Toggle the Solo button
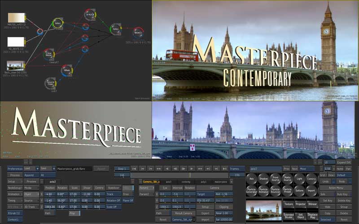Viewport: 359px width, 224px height. click(x=327, y=194)
